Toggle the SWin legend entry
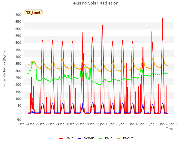This screenshot has height=144, width=192. [66, 138]
